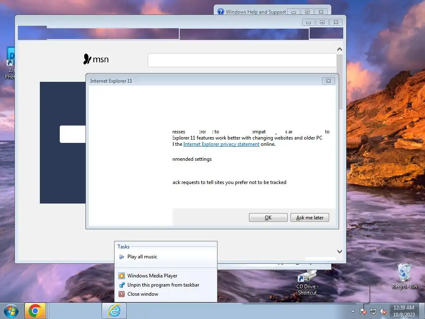Maximize the msn browser window
The image size is (425, 319).
tap(322, 22)
